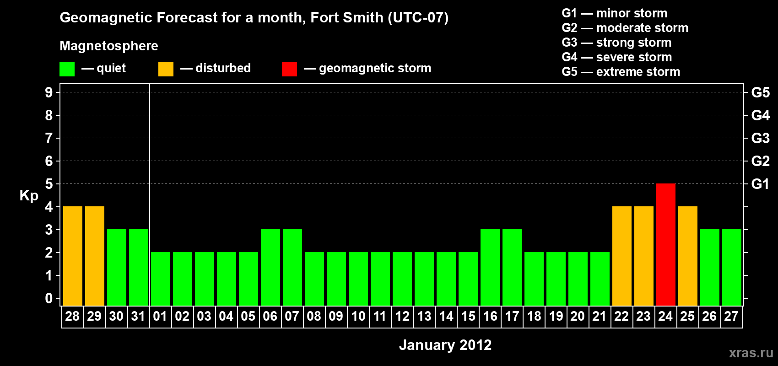Select the orange bar above day 28
The width and height of the screenshot is (778, 366).
point(73,256)
